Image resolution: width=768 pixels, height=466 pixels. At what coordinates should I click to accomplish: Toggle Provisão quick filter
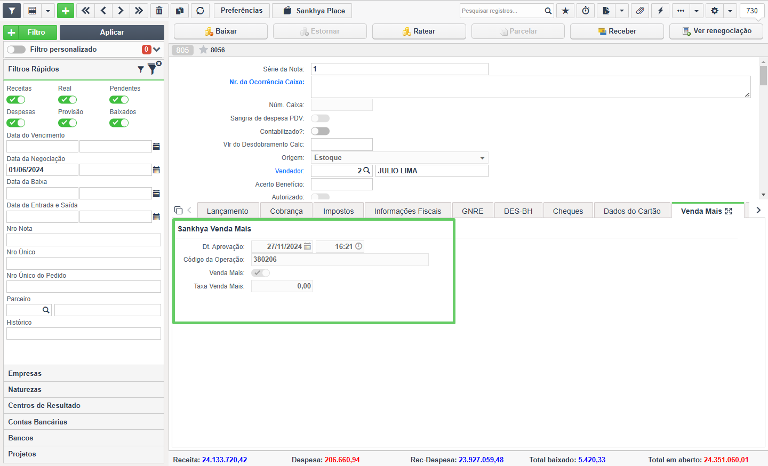coord(68,123)
